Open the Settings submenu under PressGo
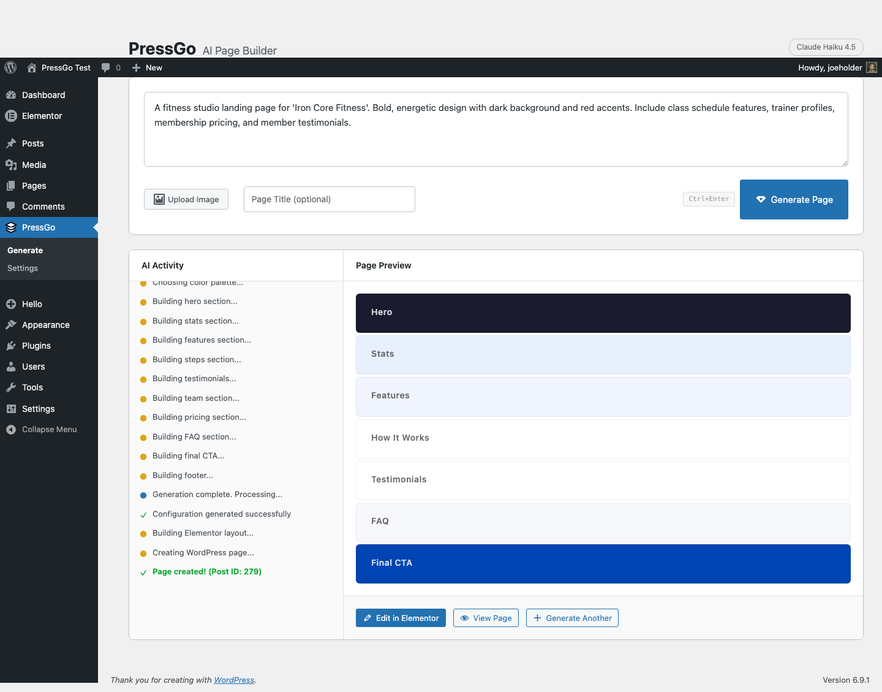 coord(23,268)
